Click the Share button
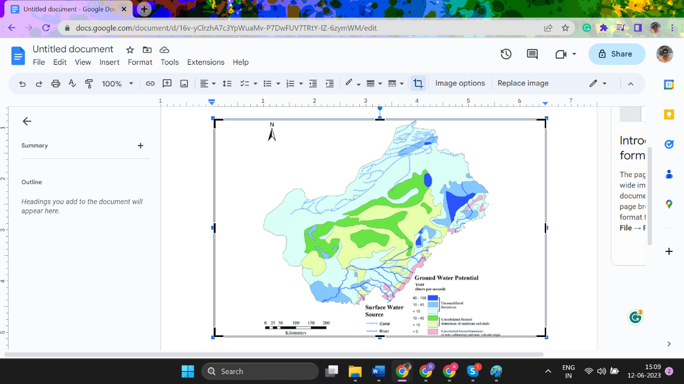The width and height of the screenshot is (684, 384). coord(616,54)
